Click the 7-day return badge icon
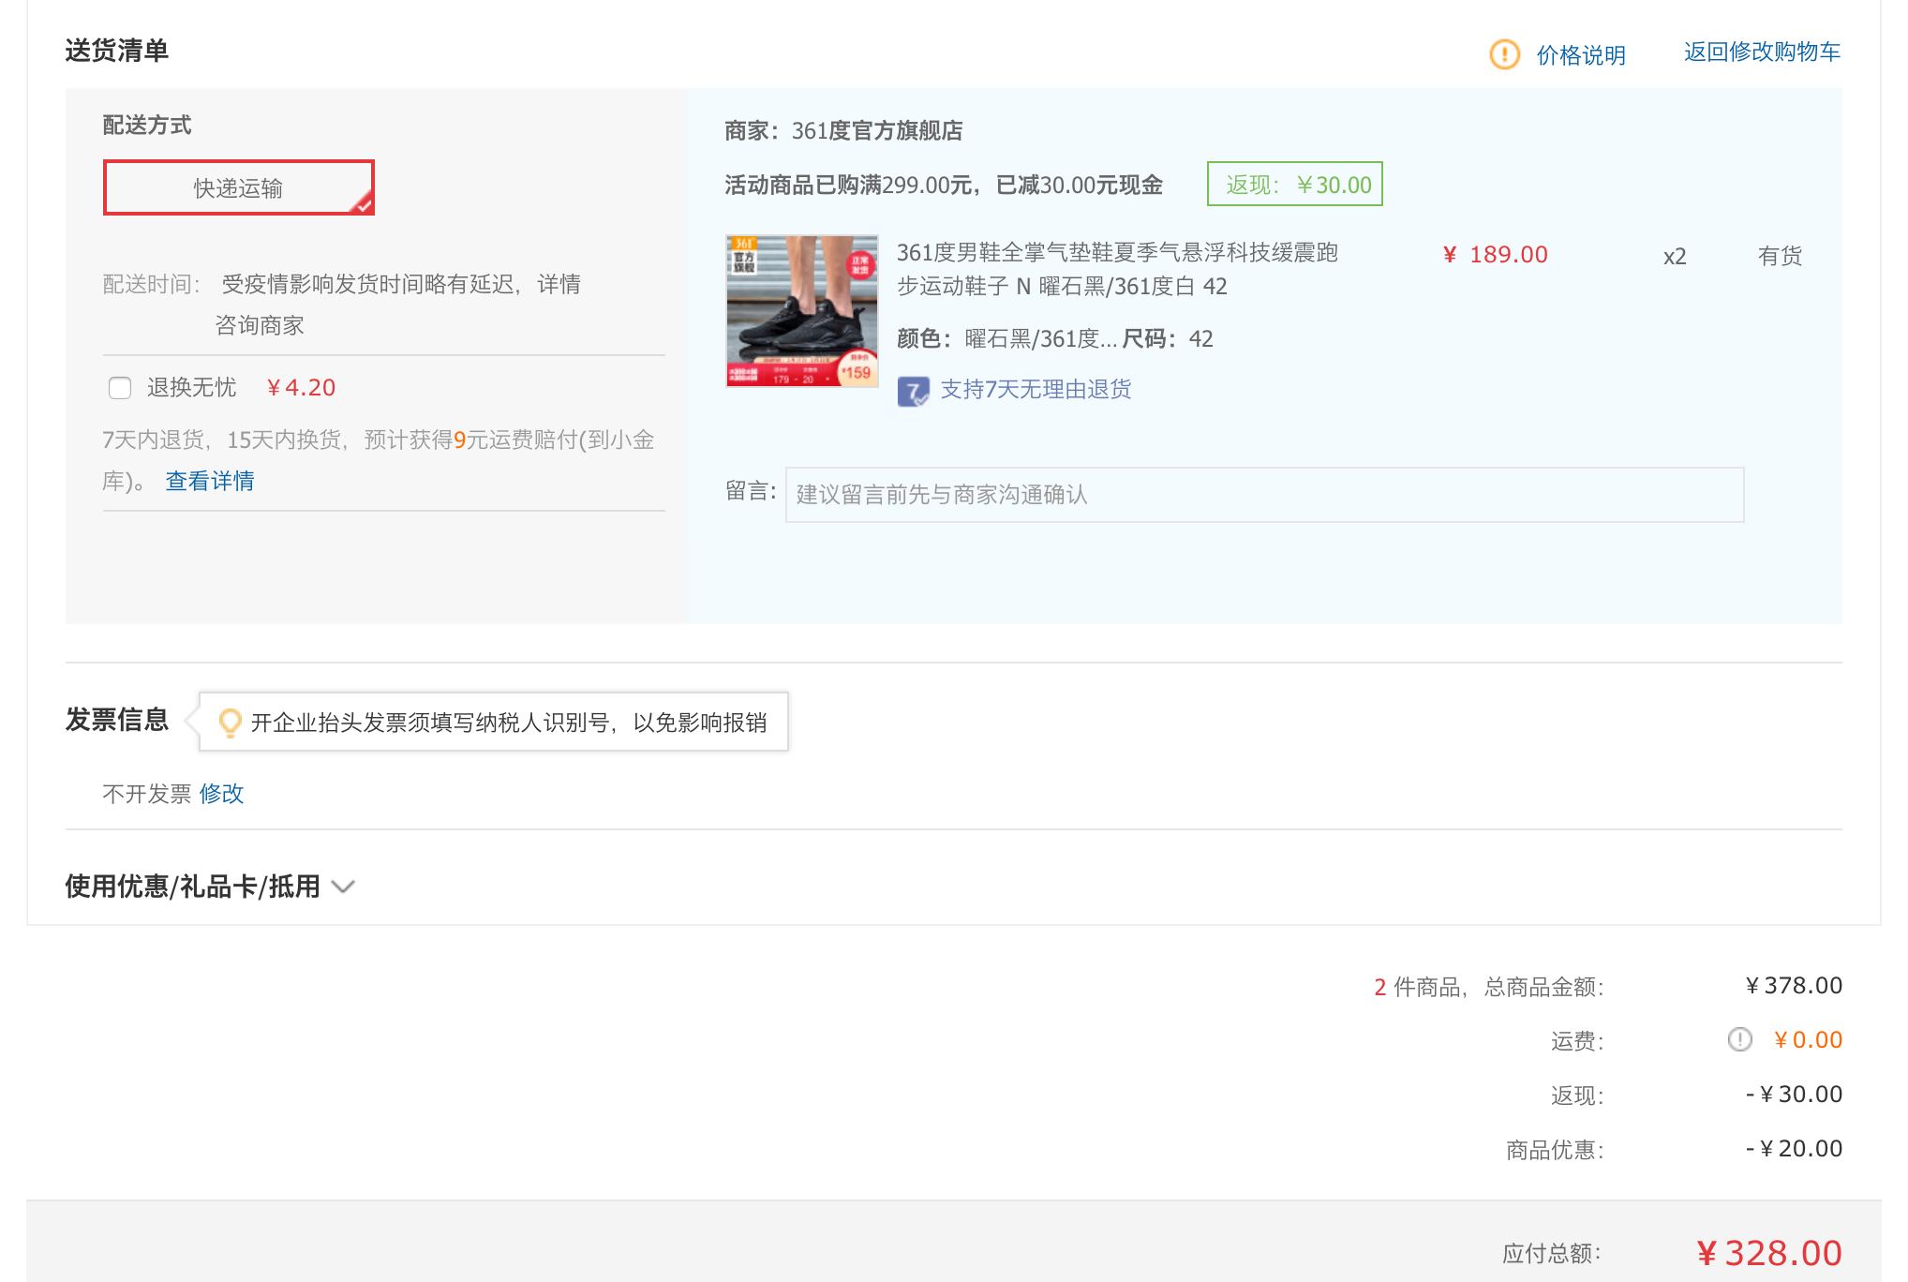 click(x=913, y=391)
